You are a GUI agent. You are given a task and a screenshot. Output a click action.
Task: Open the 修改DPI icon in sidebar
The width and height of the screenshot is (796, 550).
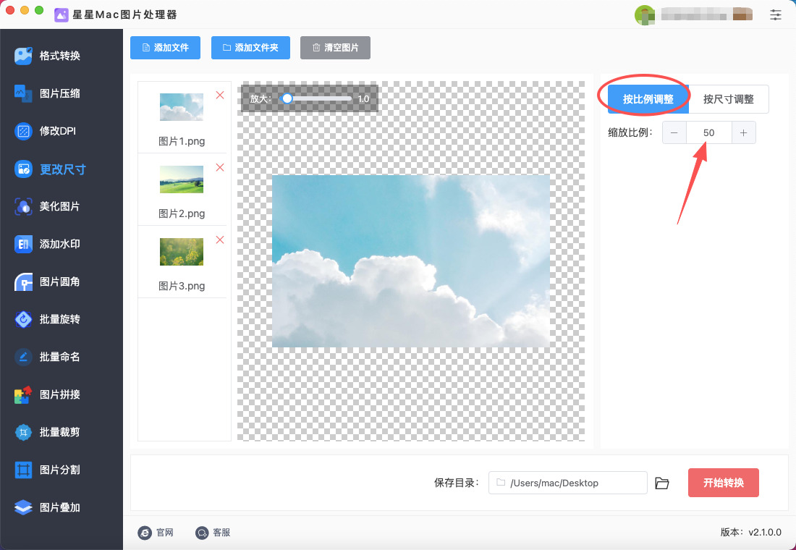click(23, 131)
